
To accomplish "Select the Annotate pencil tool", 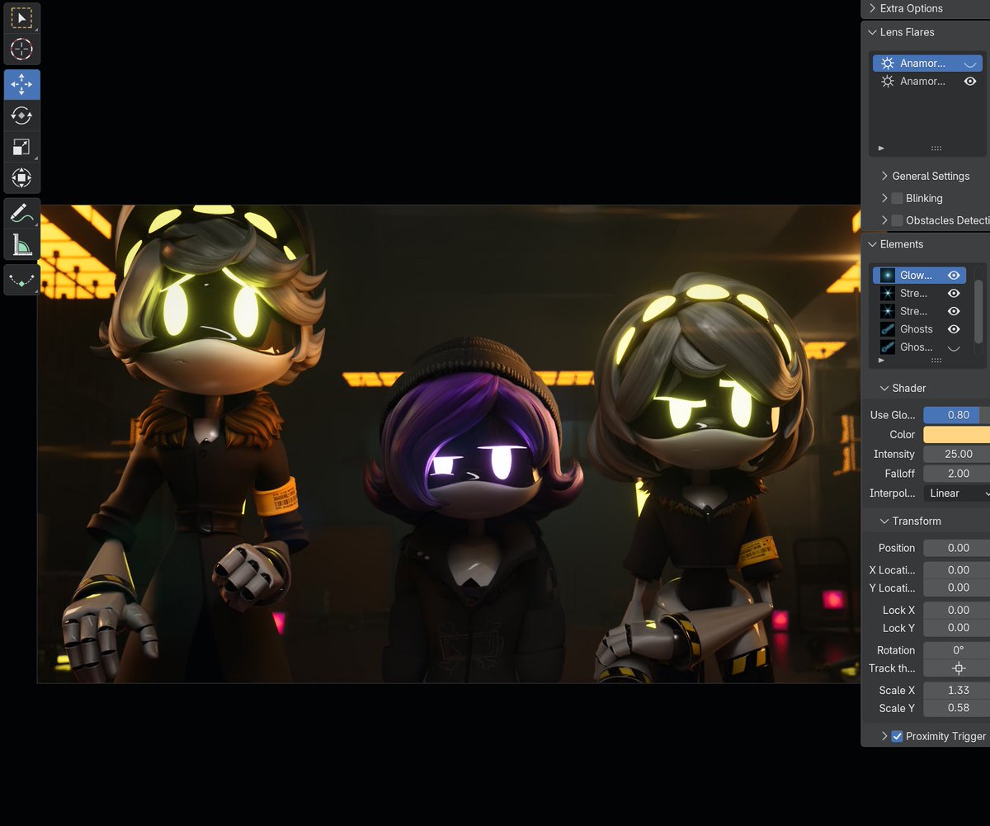I will [x=21, y=214].
